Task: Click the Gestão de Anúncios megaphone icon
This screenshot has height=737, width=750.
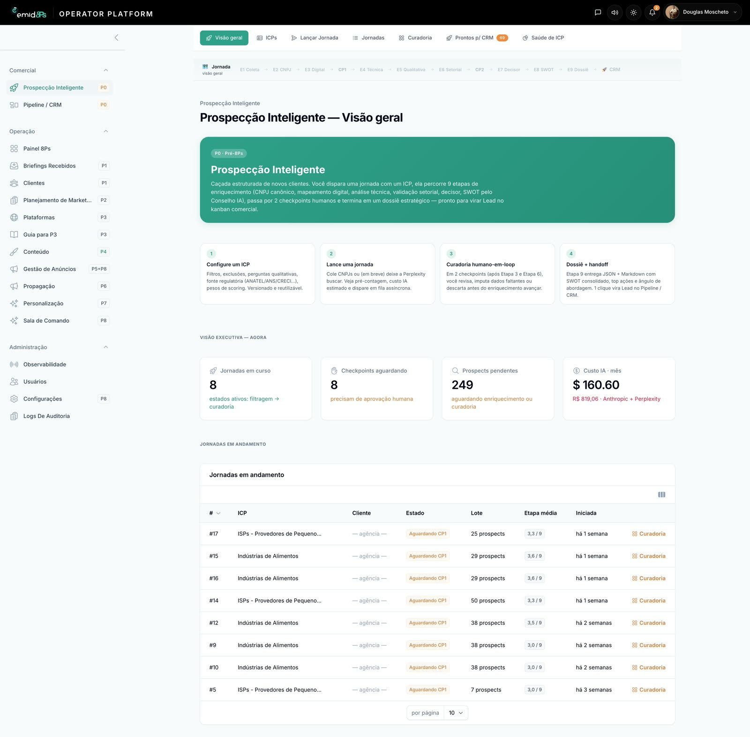Action: pos(14,269)
